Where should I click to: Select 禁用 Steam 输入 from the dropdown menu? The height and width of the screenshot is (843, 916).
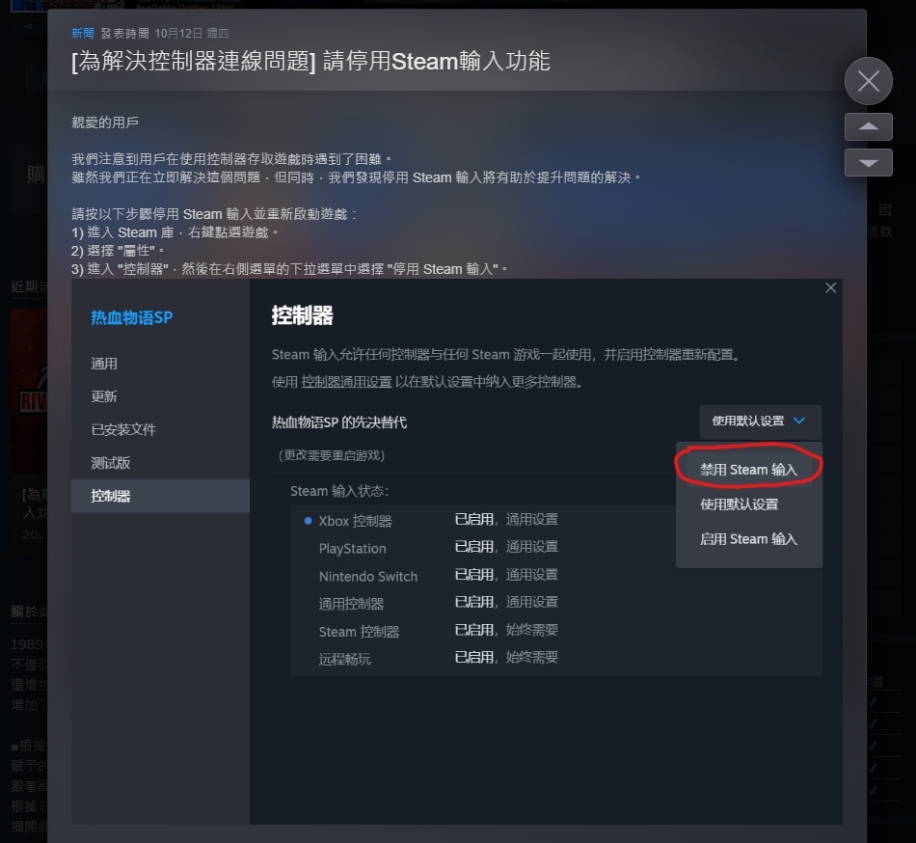click(748, 470)
